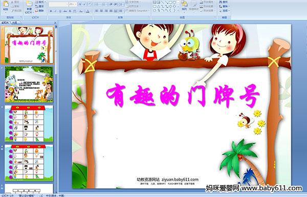This screenshot has height=197, width=307.
Task: Click the ziyuan.baby611.com text on slide
Action: 180,180
